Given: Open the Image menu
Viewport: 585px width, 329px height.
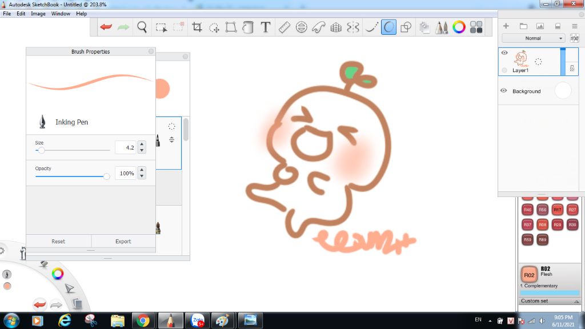Looking at the screenshot, I should [x=38, y=14].
